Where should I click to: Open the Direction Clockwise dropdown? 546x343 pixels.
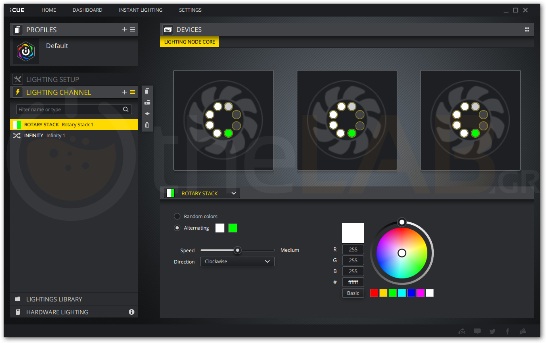click(x=237, y=261)
